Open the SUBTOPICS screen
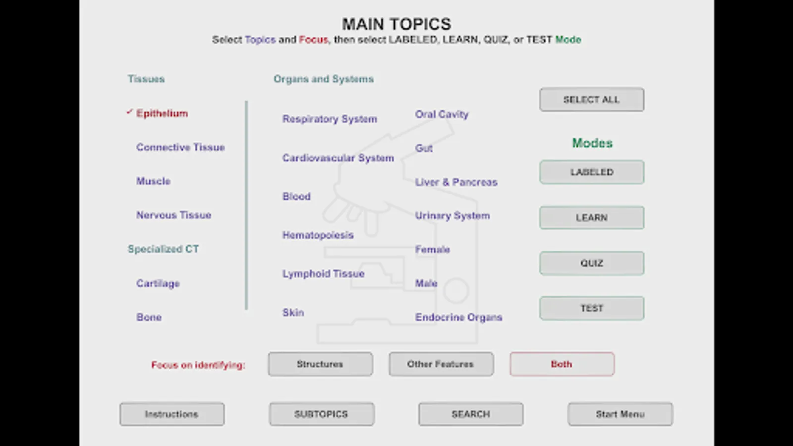Viewport: 793px width, 446px height. tap(322, 414)
